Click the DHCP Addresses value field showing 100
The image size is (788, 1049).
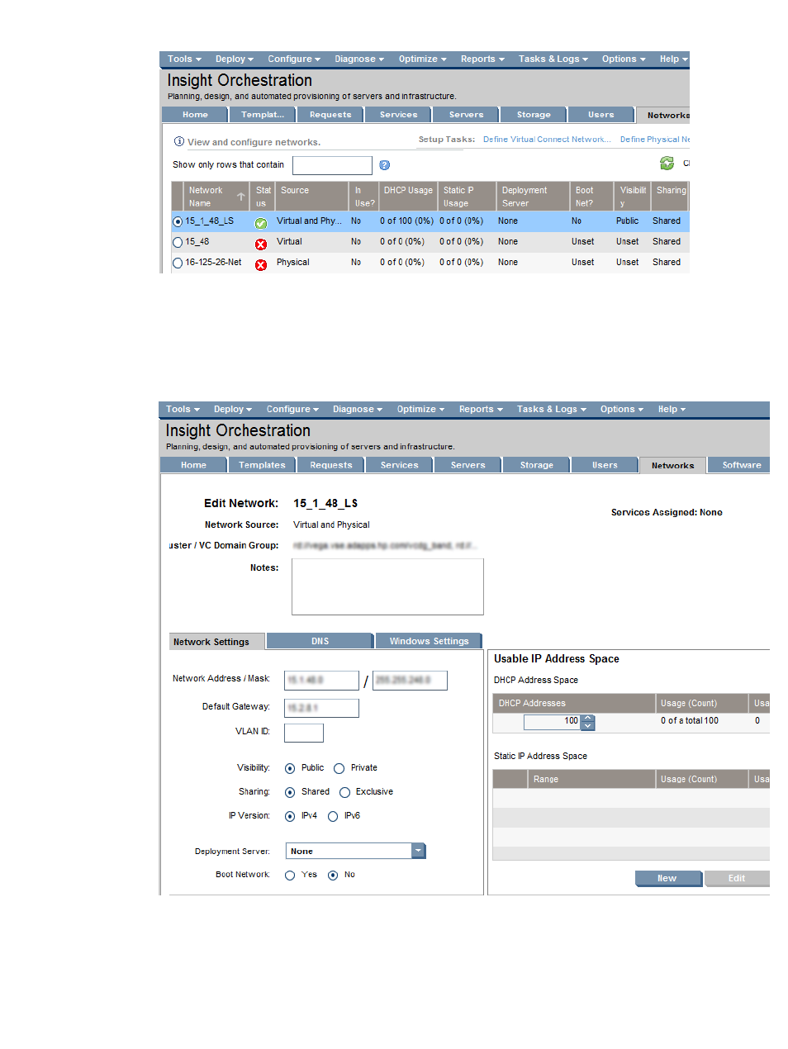553,722
